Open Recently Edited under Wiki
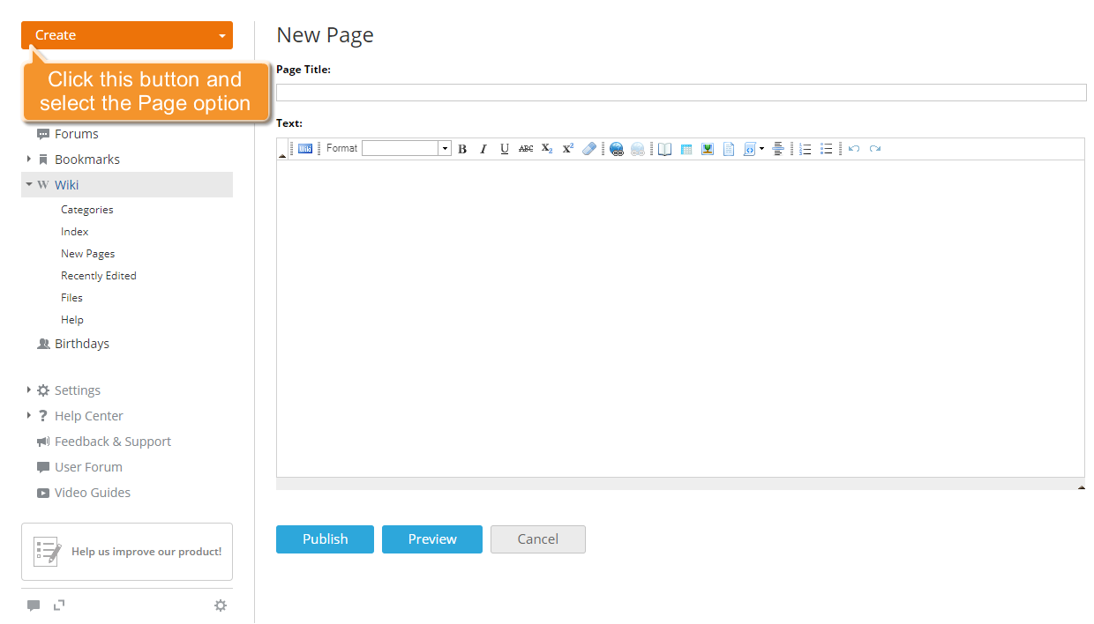The width and height of the screenshot is (1094, 624). 99,276
